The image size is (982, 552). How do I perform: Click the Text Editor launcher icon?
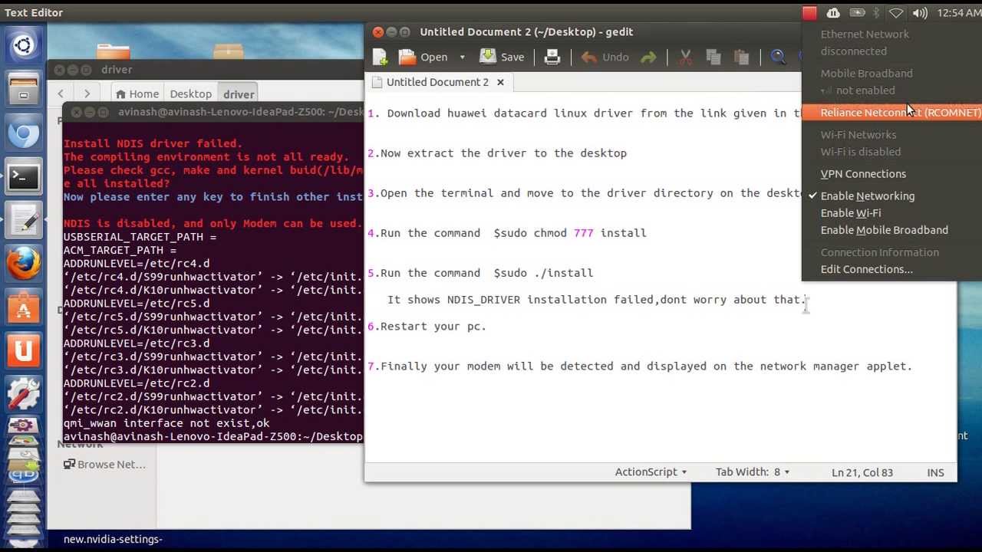tap(23, 222)
